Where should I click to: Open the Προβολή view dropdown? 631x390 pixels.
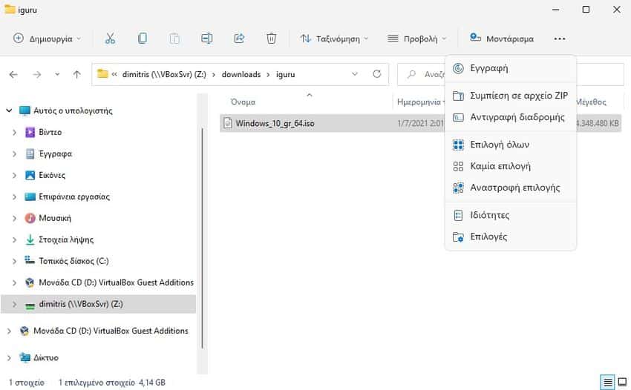[417, 39]
